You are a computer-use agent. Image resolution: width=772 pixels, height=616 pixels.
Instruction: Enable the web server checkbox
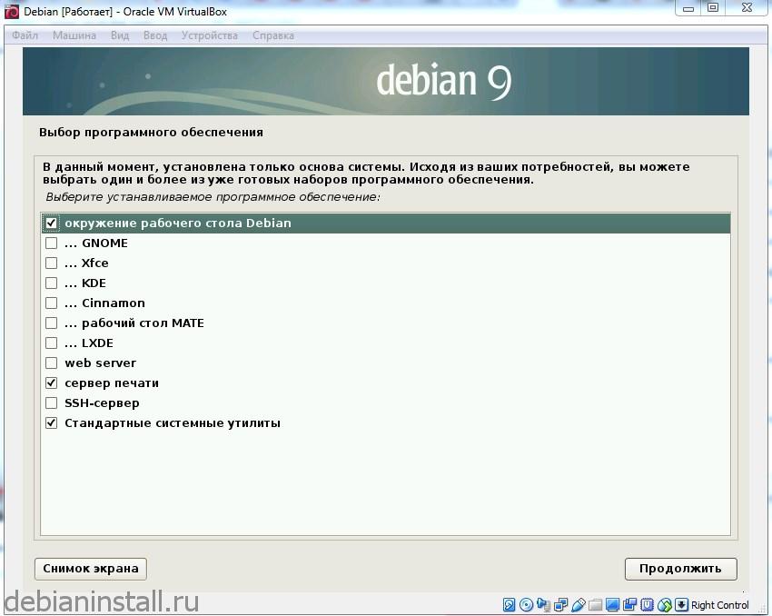point(52,363)
